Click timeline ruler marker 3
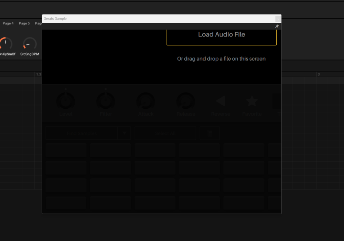Screen dimensions: 344x241 [319, 74]
